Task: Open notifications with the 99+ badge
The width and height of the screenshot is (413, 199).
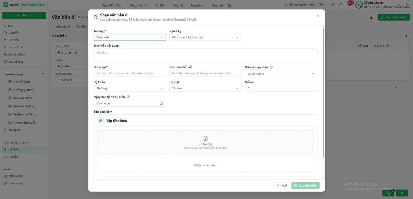Action: (350, 4)
